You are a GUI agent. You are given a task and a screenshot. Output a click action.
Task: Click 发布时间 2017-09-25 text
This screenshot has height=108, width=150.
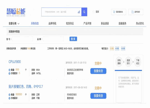point(76,88)
